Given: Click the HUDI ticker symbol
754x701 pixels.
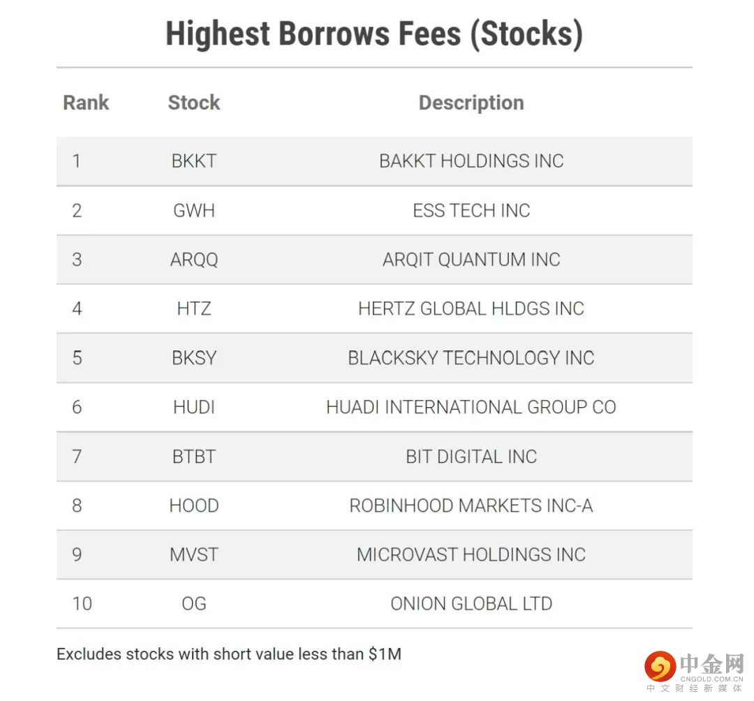Looking at the screenshot, I should coord(194,407).
